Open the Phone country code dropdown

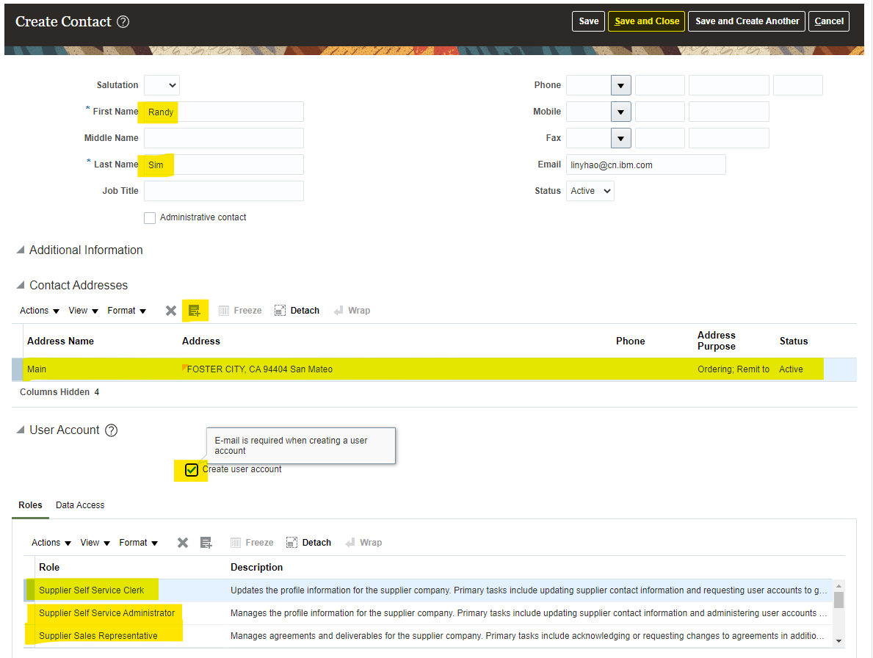point(621,86)
